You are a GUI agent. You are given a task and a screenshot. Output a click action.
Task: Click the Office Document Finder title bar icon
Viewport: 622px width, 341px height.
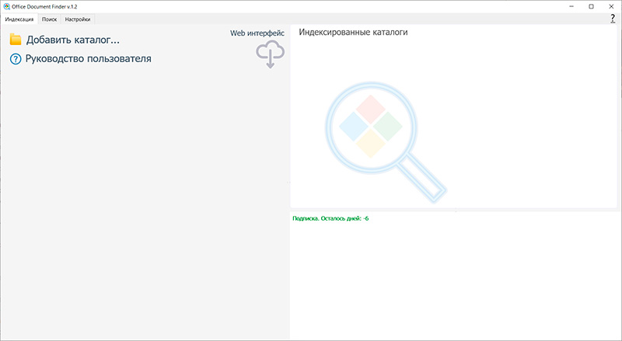tap(7, 6)
